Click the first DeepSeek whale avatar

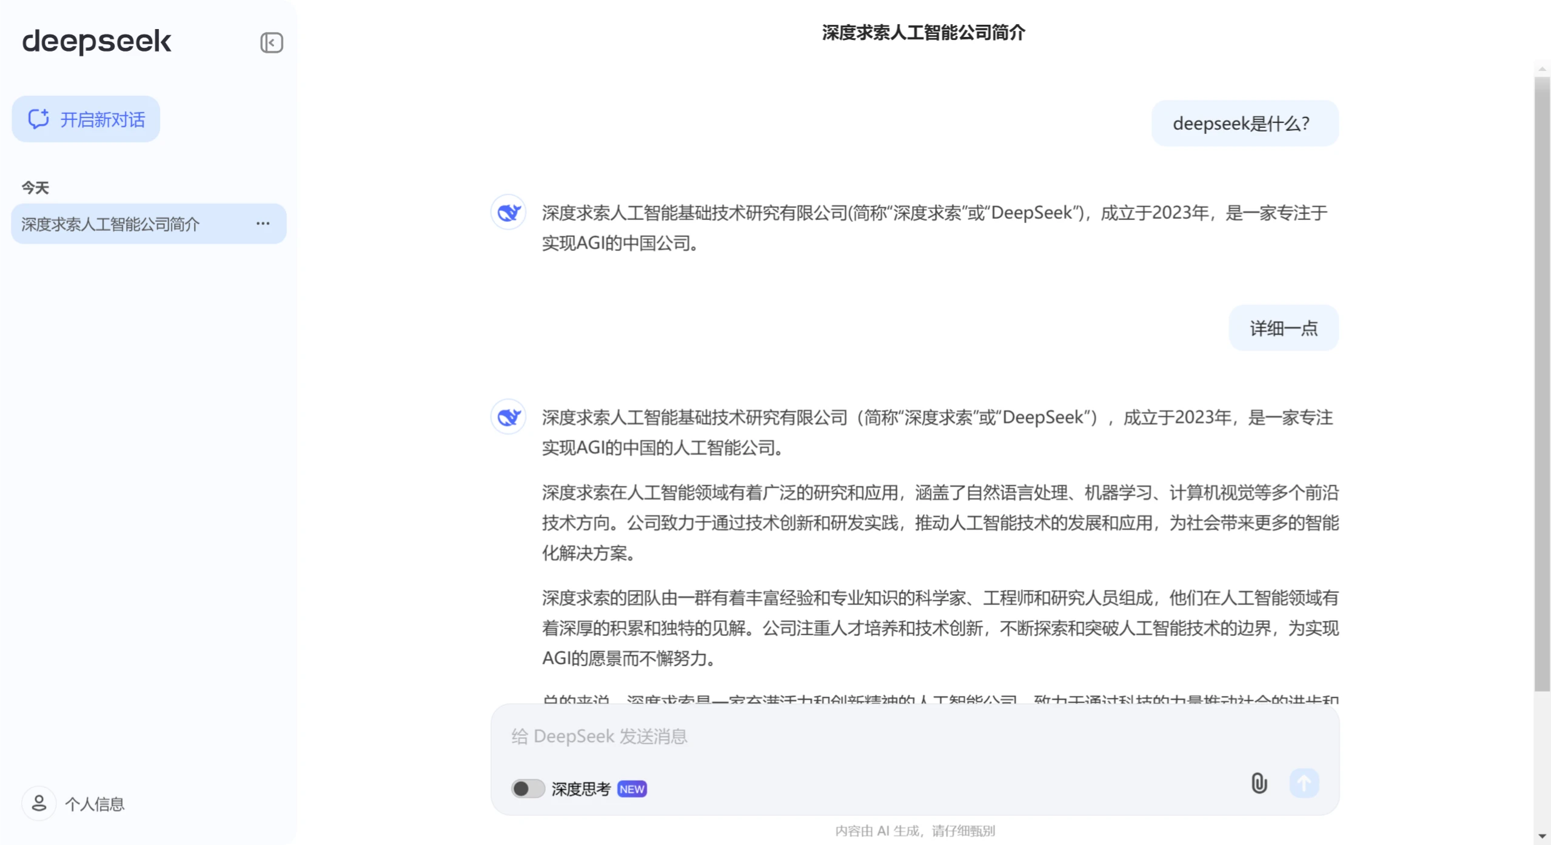tap(508, 212)
